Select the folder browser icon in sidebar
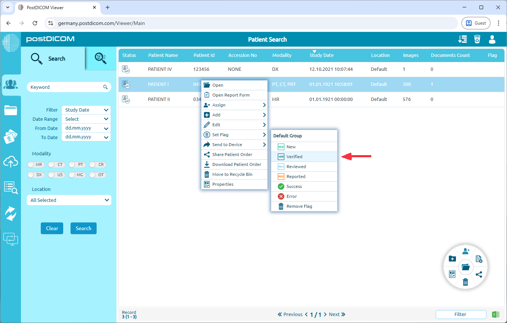The height and width of the screenshot is (323, 507). tap(11, 110)
